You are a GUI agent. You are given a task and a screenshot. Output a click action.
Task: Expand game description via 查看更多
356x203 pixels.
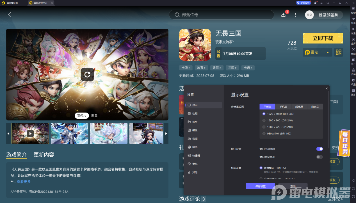[x=24, y=182]
